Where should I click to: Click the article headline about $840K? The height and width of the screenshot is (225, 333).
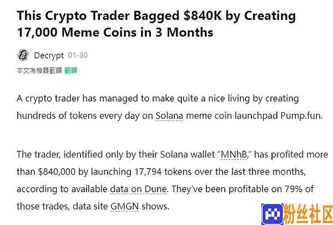click(156, 24)
